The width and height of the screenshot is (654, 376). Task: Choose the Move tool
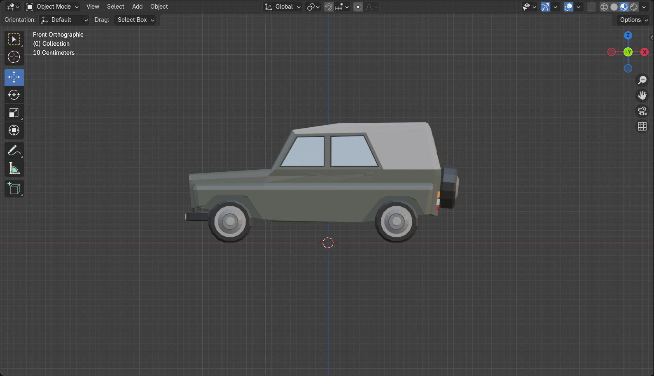[14, 77]
